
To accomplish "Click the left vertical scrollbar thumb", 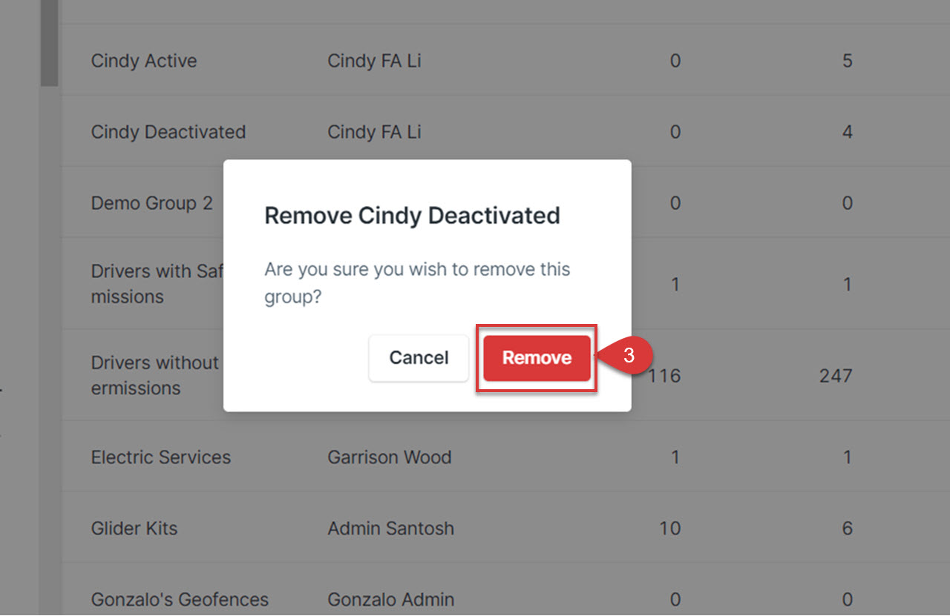I will tap(49, 43).
